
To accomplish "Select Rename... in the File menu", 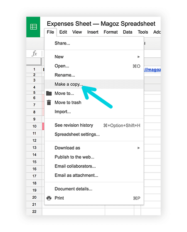I will (x=94, y=75).
